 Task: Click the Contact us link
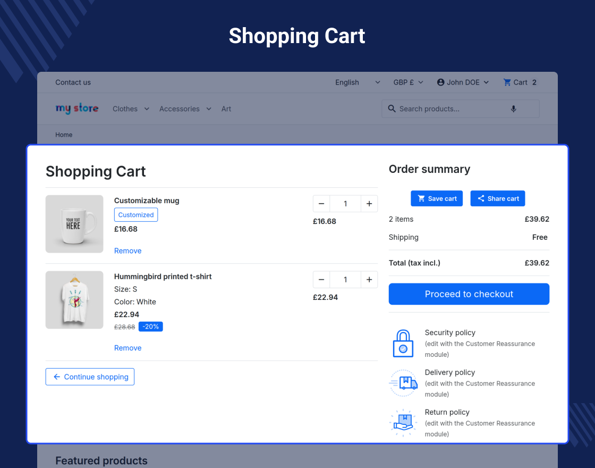point(73,82)
